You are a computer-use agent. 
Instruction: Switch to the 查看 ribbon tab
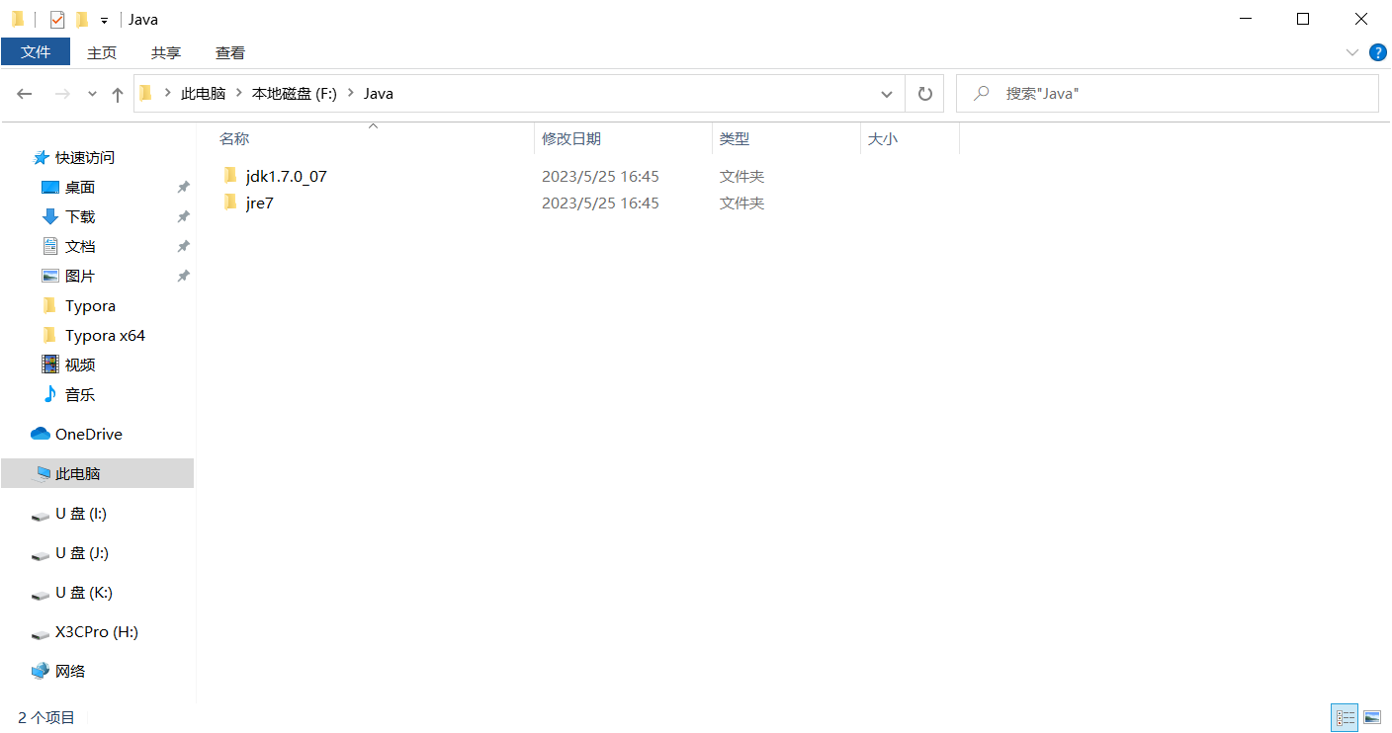click(230, 52)
